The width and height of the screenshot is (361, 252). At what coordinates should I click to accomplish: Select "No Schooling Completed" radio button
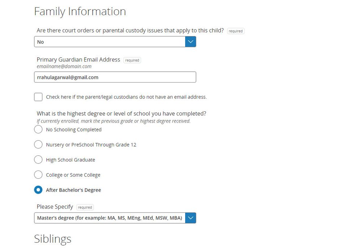click(38, 129)
